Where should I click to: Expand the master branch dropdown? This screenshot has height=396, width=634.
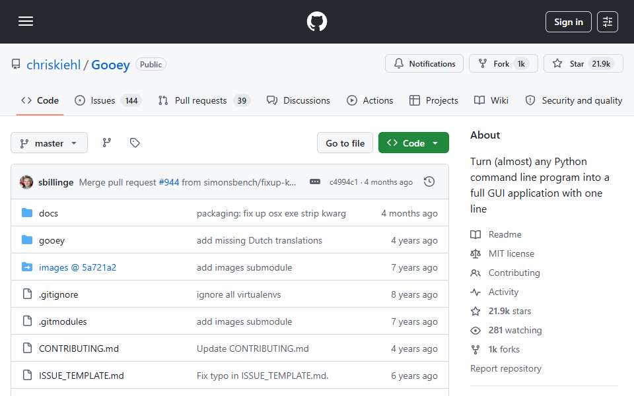(x=49, y=143)
